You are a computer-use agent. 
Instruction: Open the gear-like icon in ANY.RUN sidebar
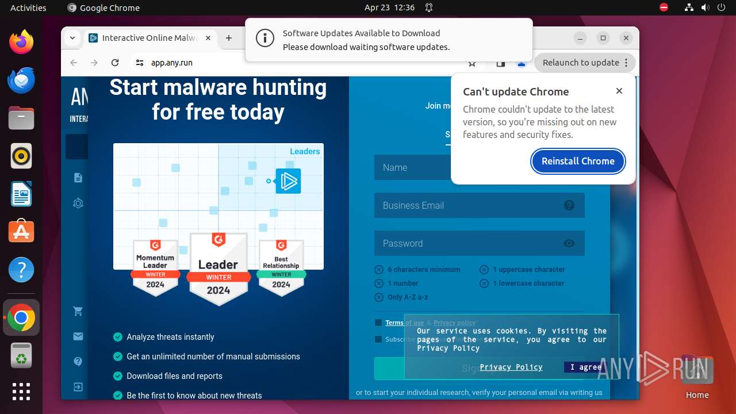click(78, 203)
